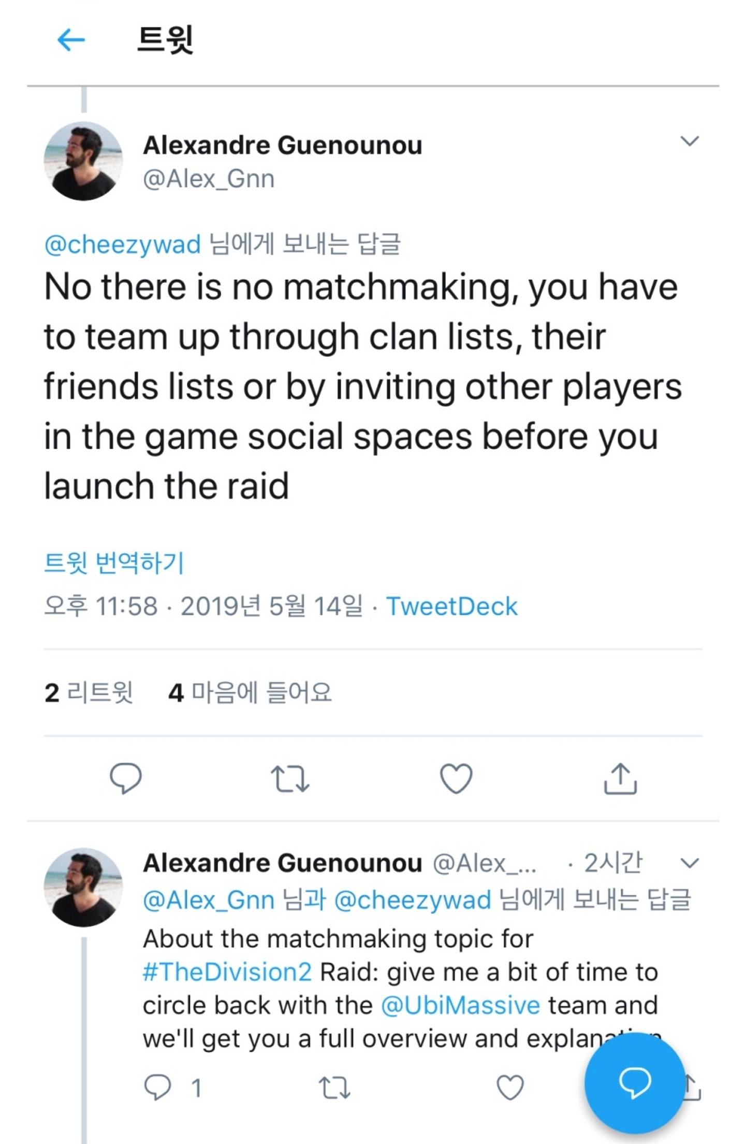Reply to the main tweet
Screen dimensions: 745x1144
pyautogui.click(x=125, y=778)
